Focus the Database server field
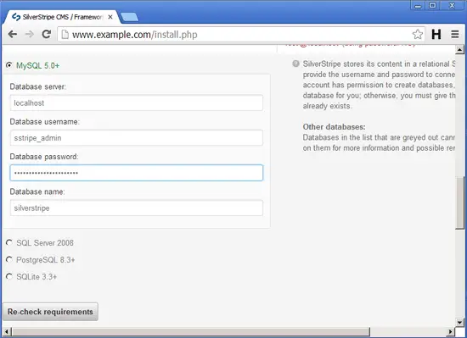 137,103
